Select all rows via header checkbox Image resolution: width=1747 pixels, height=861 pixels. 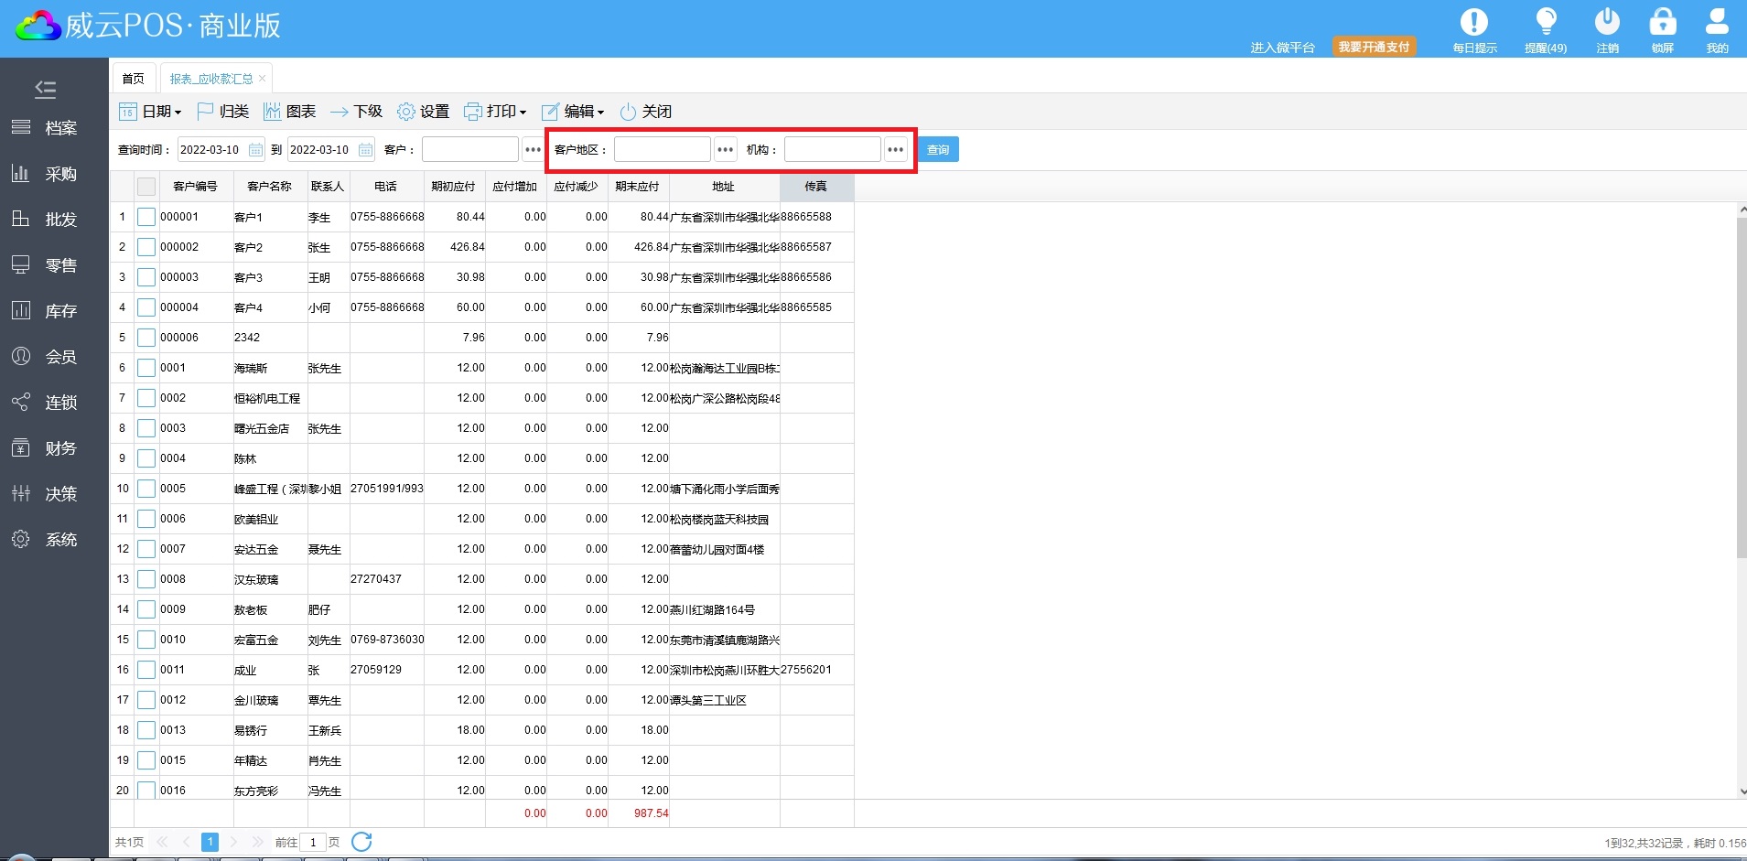pyautogui.click(x=146, y=187)
